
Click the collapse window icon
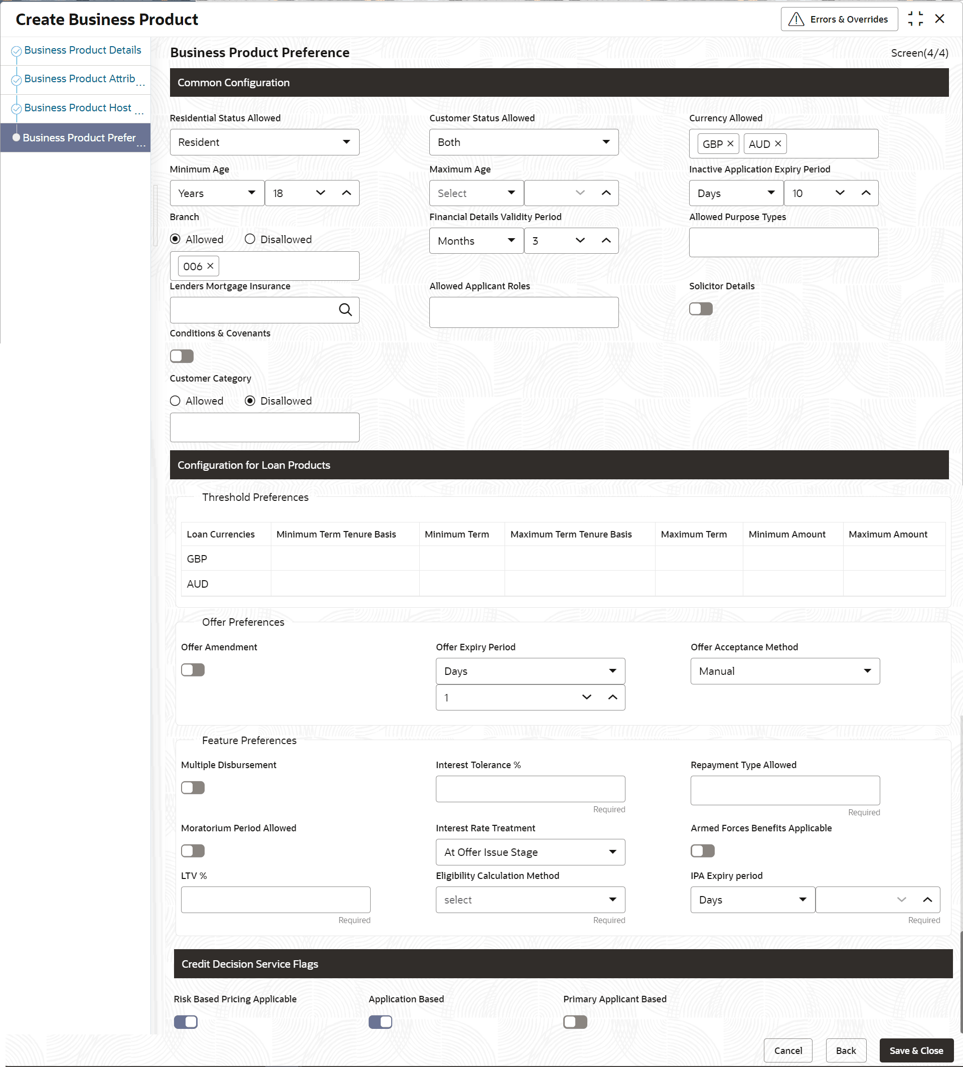(x=915, y=19)
